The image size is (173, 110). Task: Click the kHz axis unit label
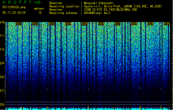pyautogui.click(x=2, y=22)
